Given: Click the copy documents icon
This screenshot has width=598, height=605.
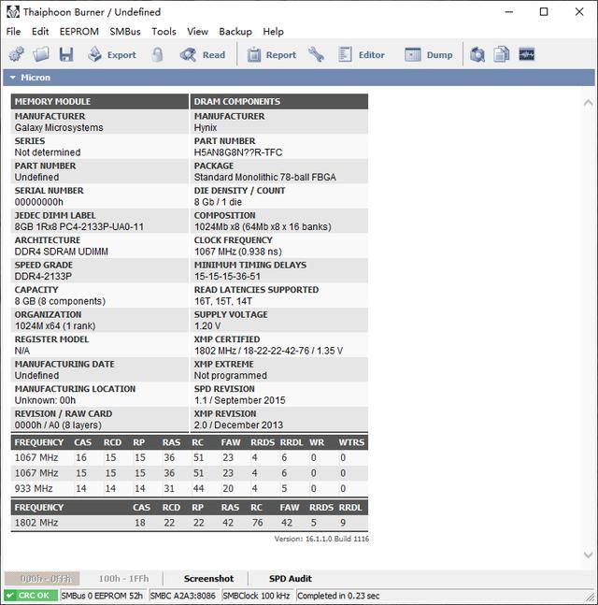Looking at the screenshot, I should click(502, 54).
